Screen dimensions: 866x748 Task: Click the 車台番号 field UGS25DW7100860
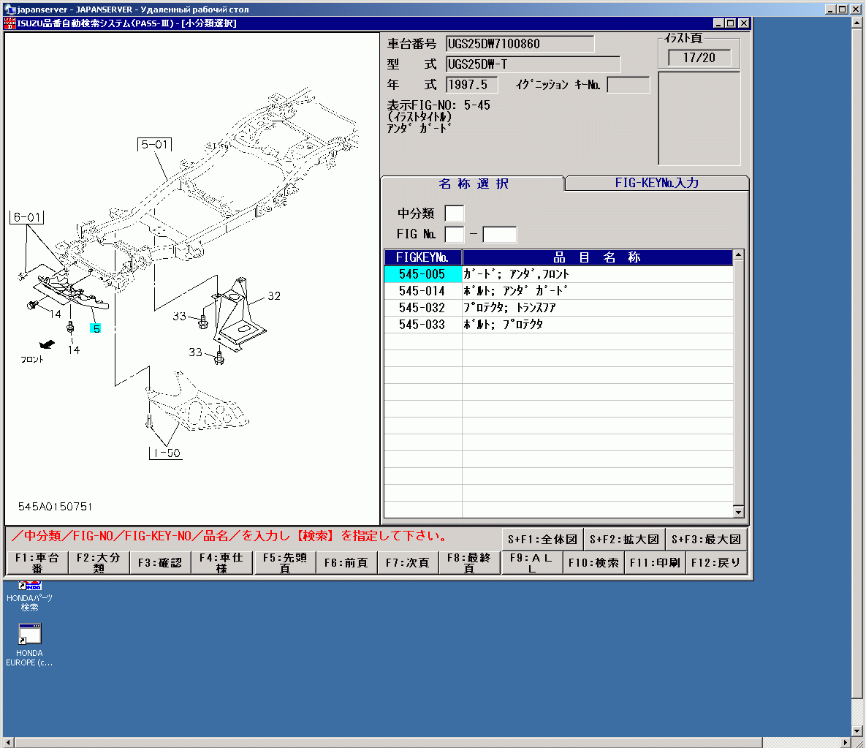520,44
